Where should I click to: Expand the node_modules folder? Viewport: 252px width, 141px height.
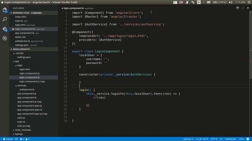coord(23,130)
